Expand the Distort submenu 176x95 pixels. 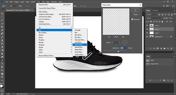(55, 35)
